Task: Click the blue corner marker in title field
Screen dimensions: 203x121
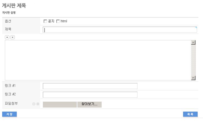Action: (x=196, y=27)
